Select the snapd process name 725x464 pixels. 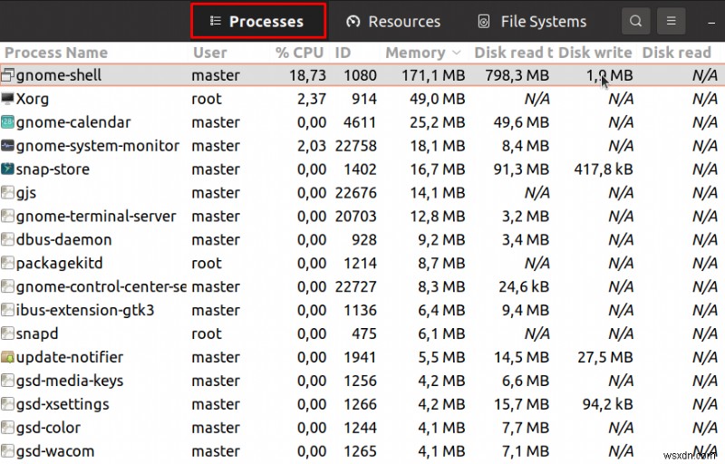pyautogui.click(x=37, y=333)
